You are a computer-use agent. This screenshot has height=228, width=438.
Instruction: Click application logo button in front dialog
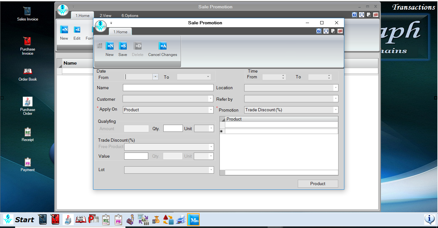[101, 26]
